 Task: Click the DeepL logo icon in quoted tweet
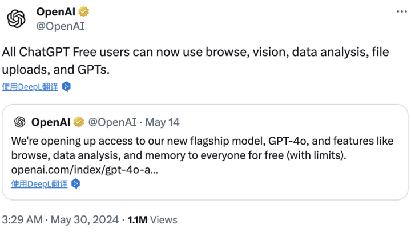[x=76, y=184]
